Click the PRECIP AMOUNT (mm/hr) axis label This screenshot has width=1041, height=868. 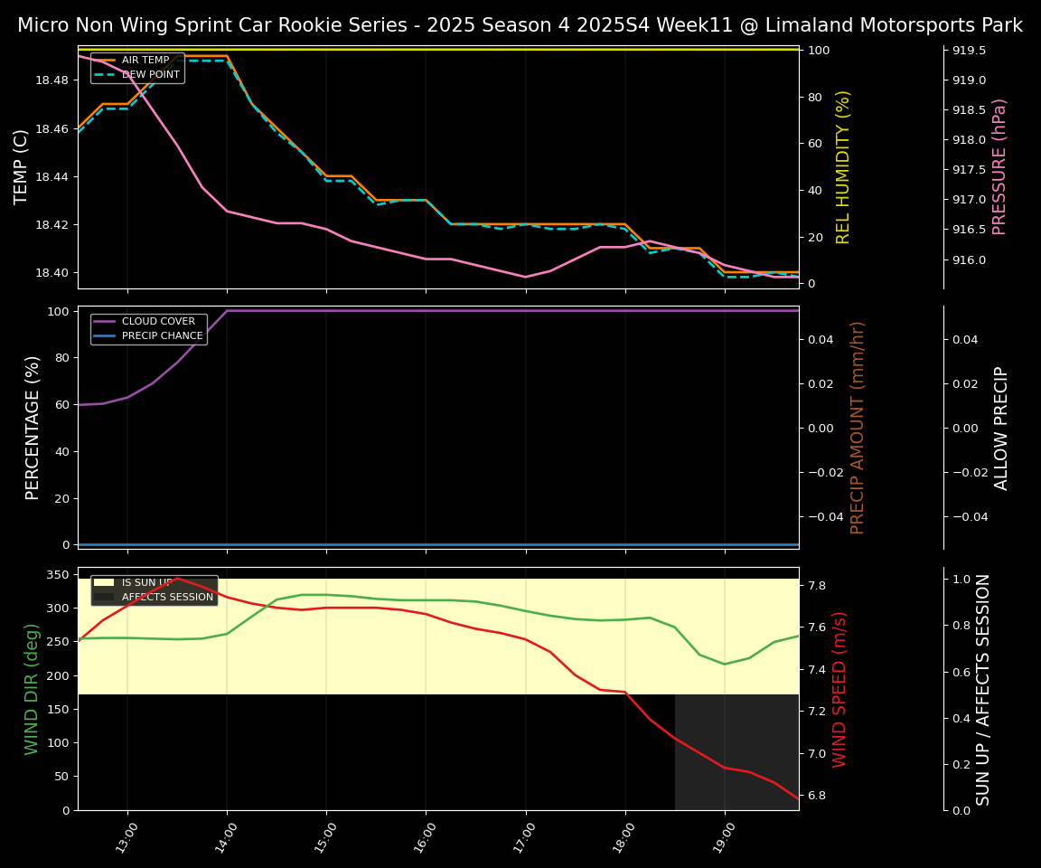(858, 428)
